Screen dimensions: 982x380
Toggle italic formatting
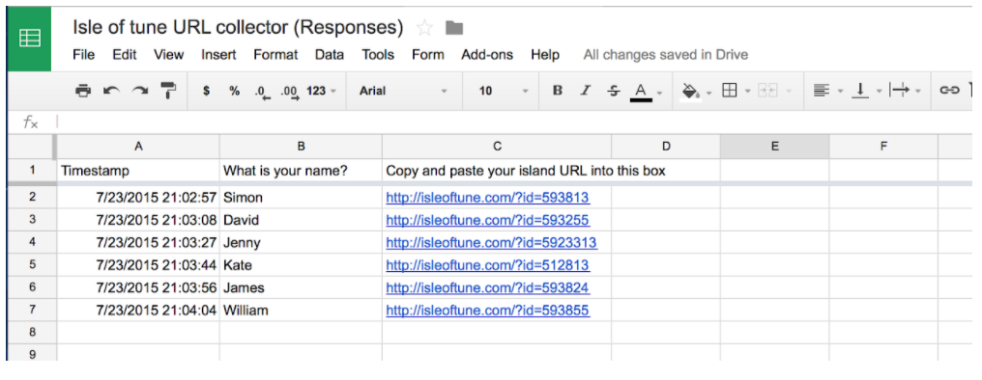(x=586, y=91)
